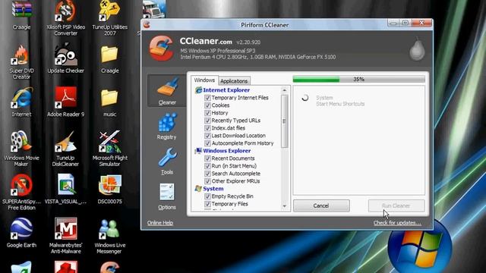Toggle Autocomplete Form History checkbox

pos(207,143)
